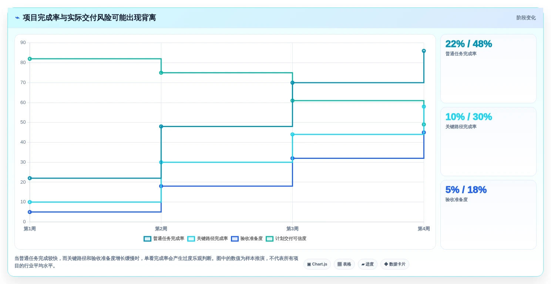Toggle the 计划交付可信度 legend series

[286, 239]
